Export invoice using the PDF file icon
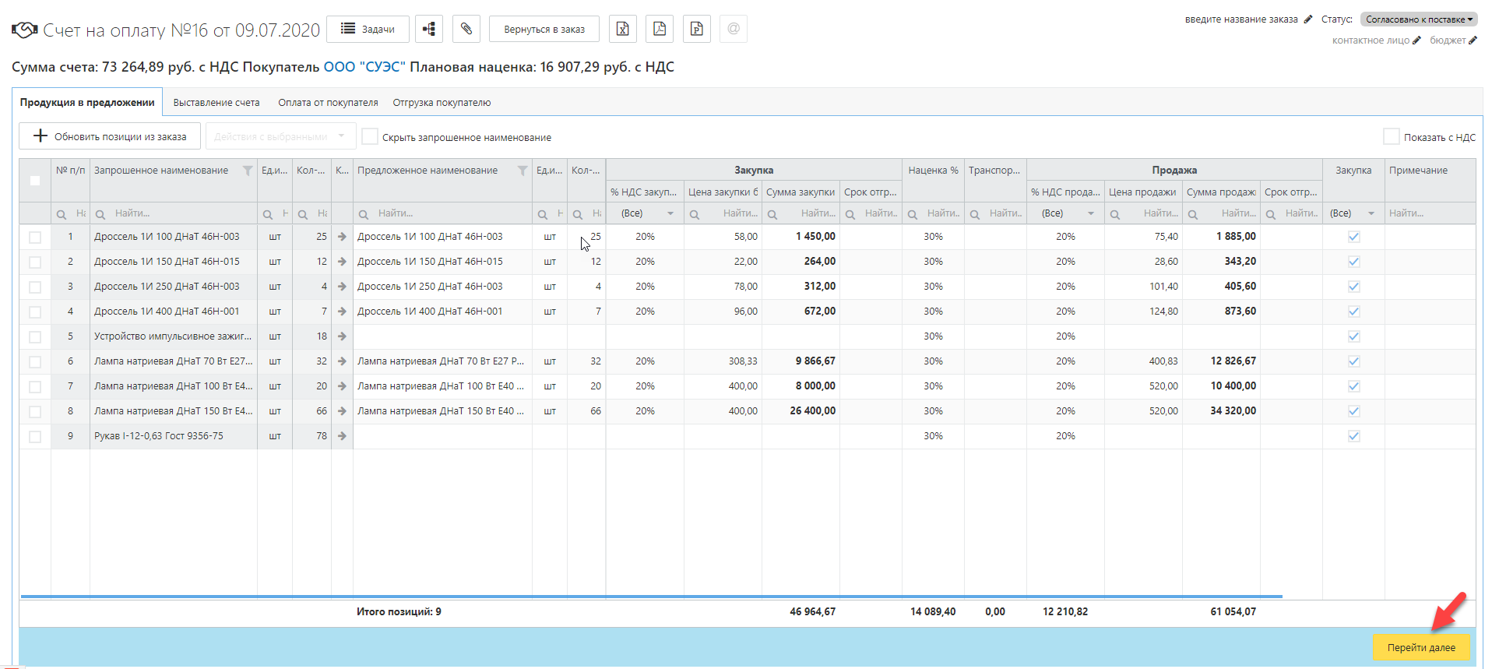This screenshot has height=669, width=1492. coord(660,30)
